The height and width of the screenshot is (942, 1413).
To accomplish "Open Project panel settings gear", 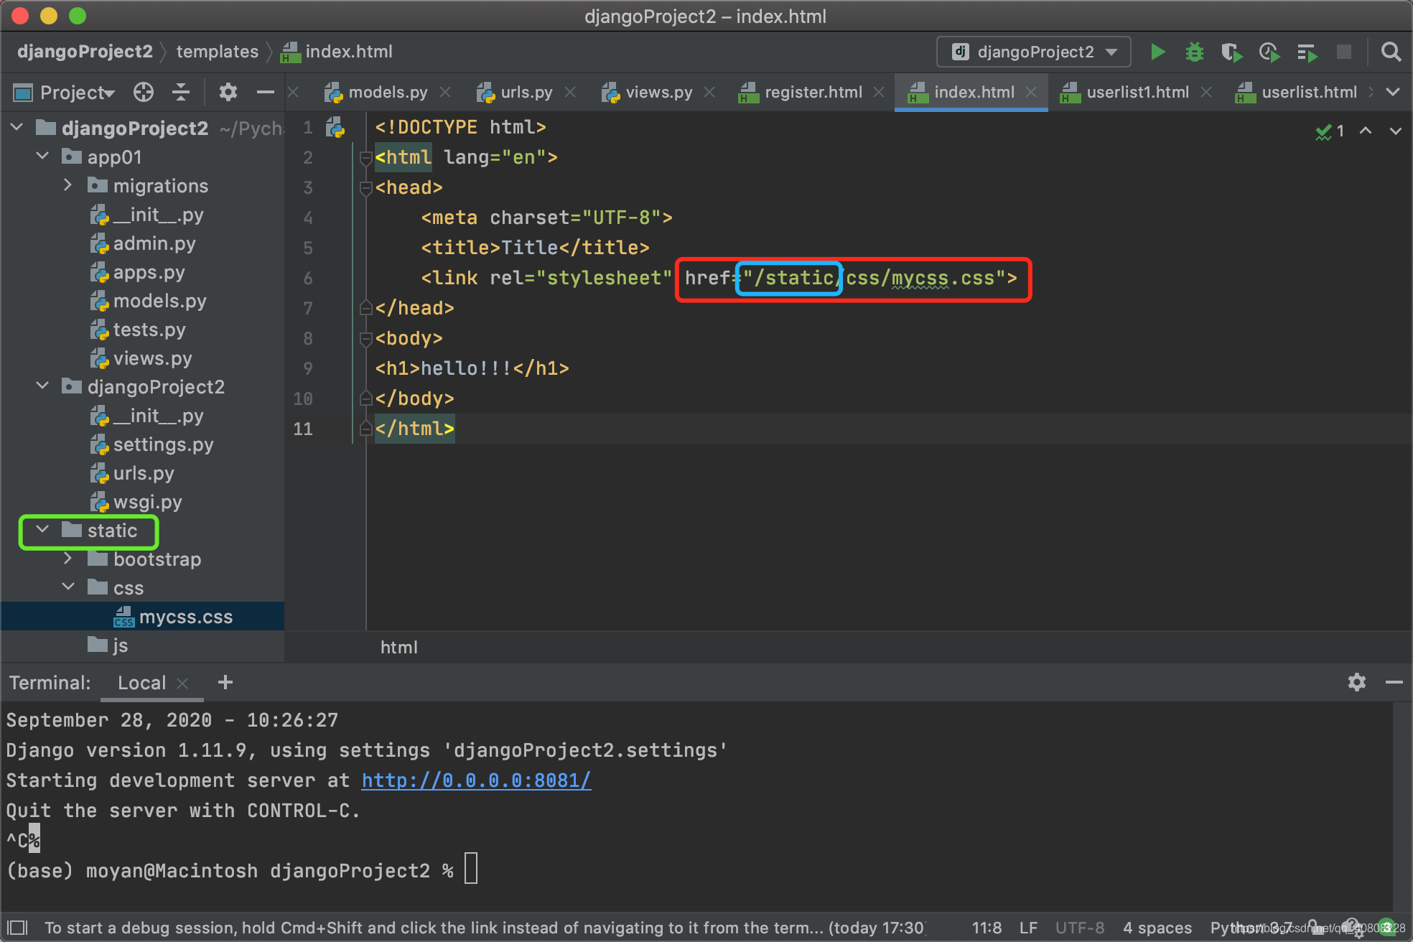I will click(228, 92).
